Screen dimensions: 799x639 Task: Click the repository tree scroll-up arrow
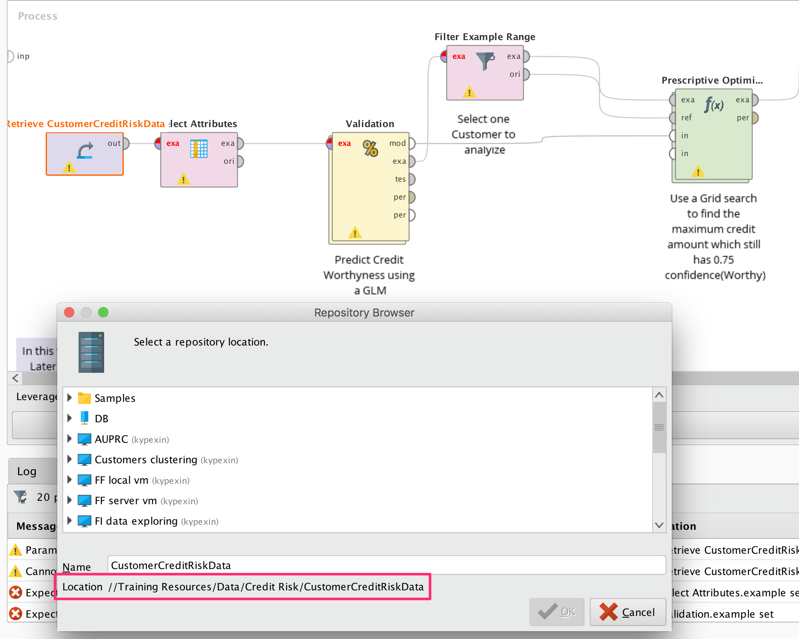[x=659, y=395]
